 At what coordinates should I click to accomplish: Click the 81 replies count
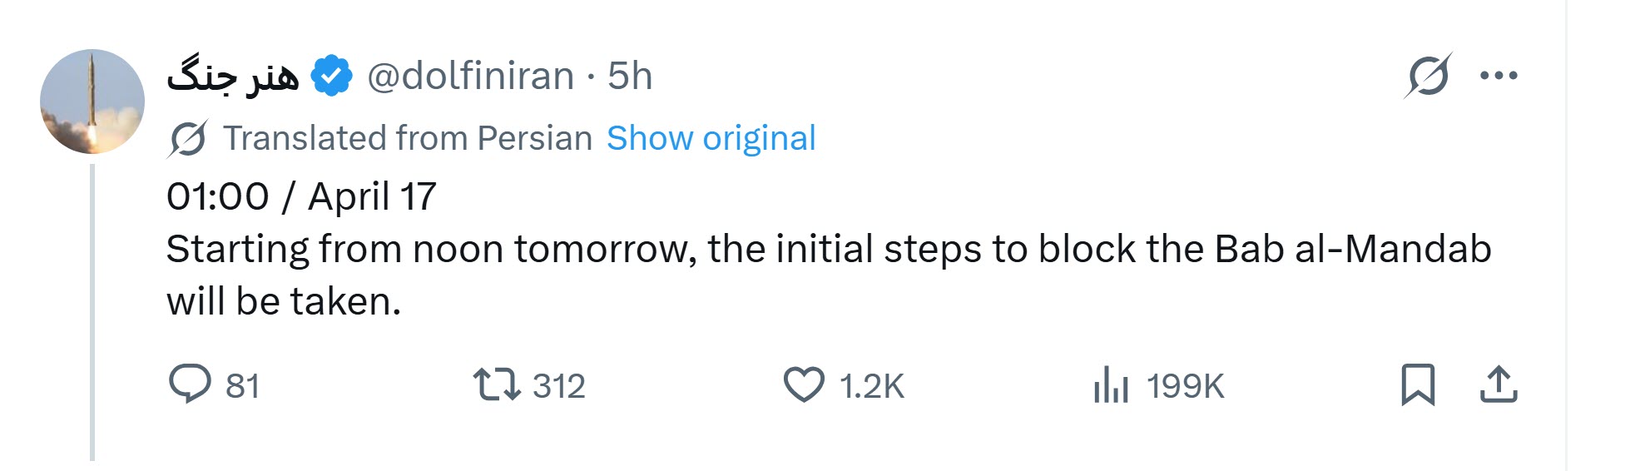pos(242,386)
